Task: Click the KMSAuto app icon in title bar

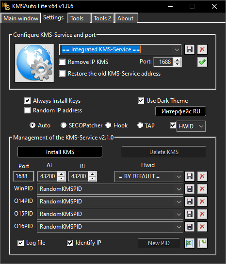Action: pyautogui.click(x=6, y=6)
